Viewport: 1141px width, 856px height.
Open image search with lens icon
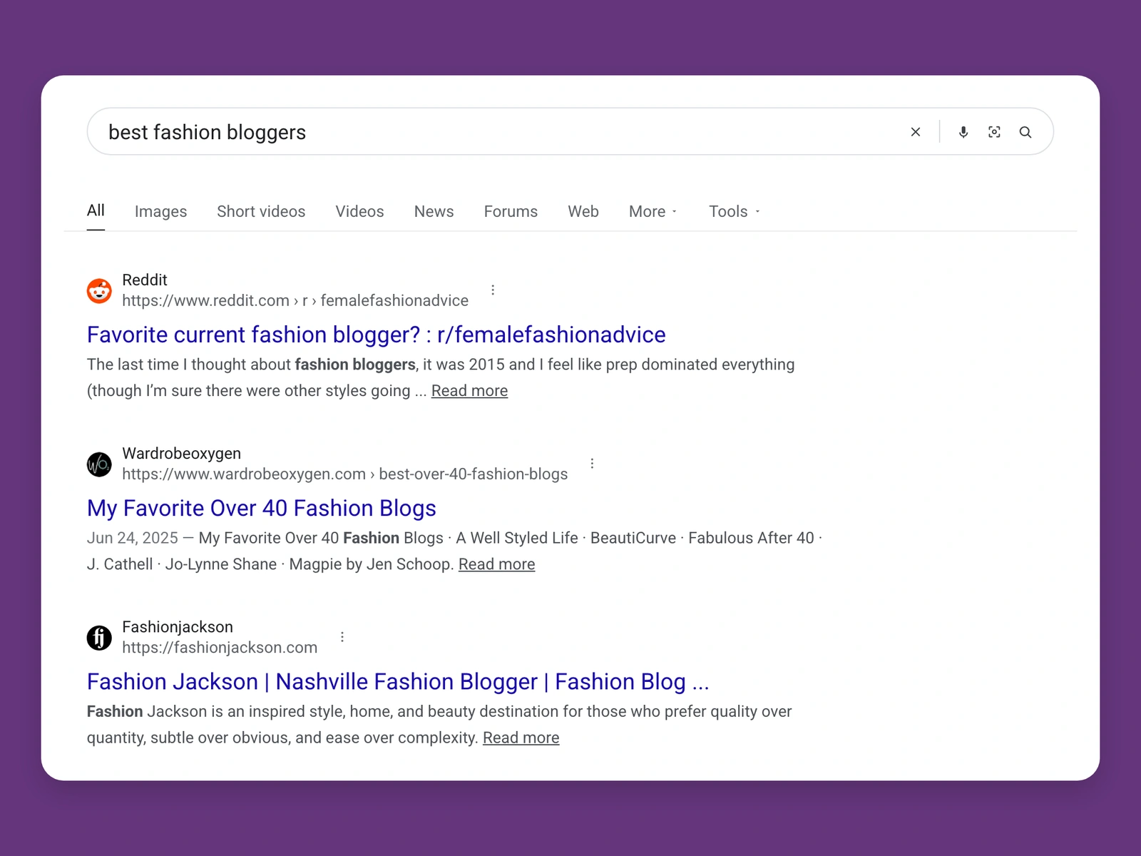coord(994,132)
